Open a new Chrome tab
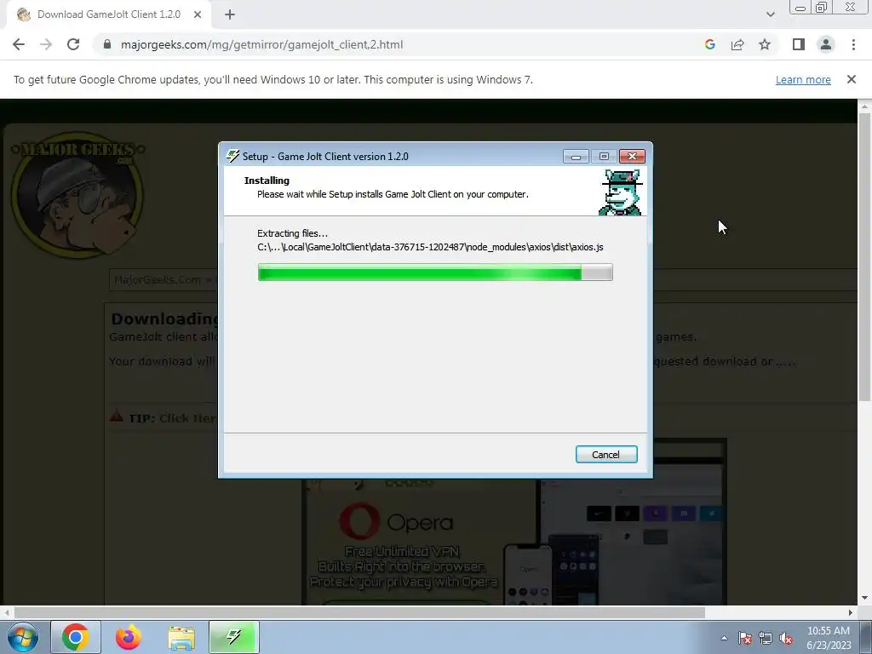The height and width of the screenshot is (654, 872). 230,14
